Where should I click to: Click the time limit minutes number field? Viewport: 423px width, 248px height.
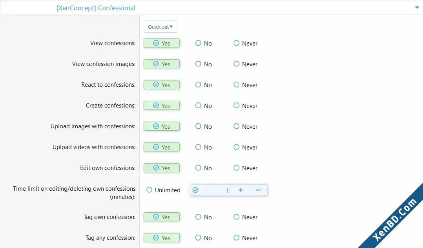[x=216, y=190]
